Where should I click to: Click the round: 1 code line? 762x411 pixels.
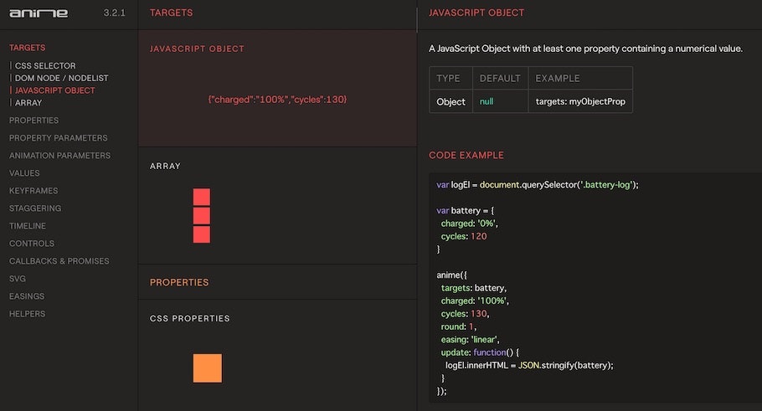458,327
